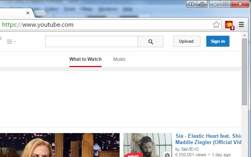This screenshot has height=157, width=251.
Task: Open the Sia Elastic Heart video thumbnail
Action: coord(148,145)
